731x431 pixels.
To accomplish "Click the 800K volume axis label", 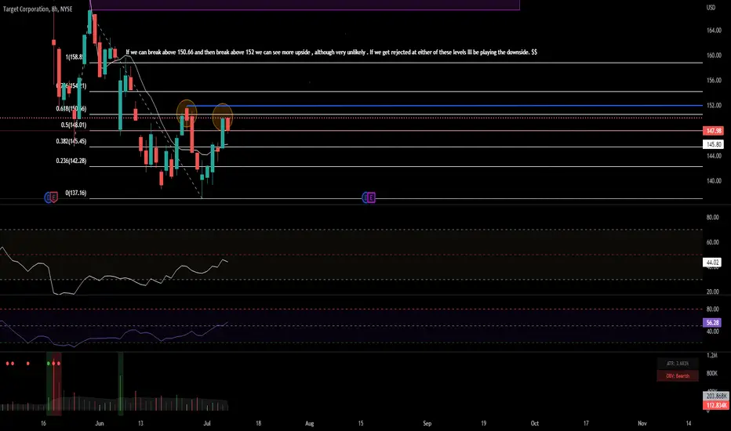I will [712, 373].
